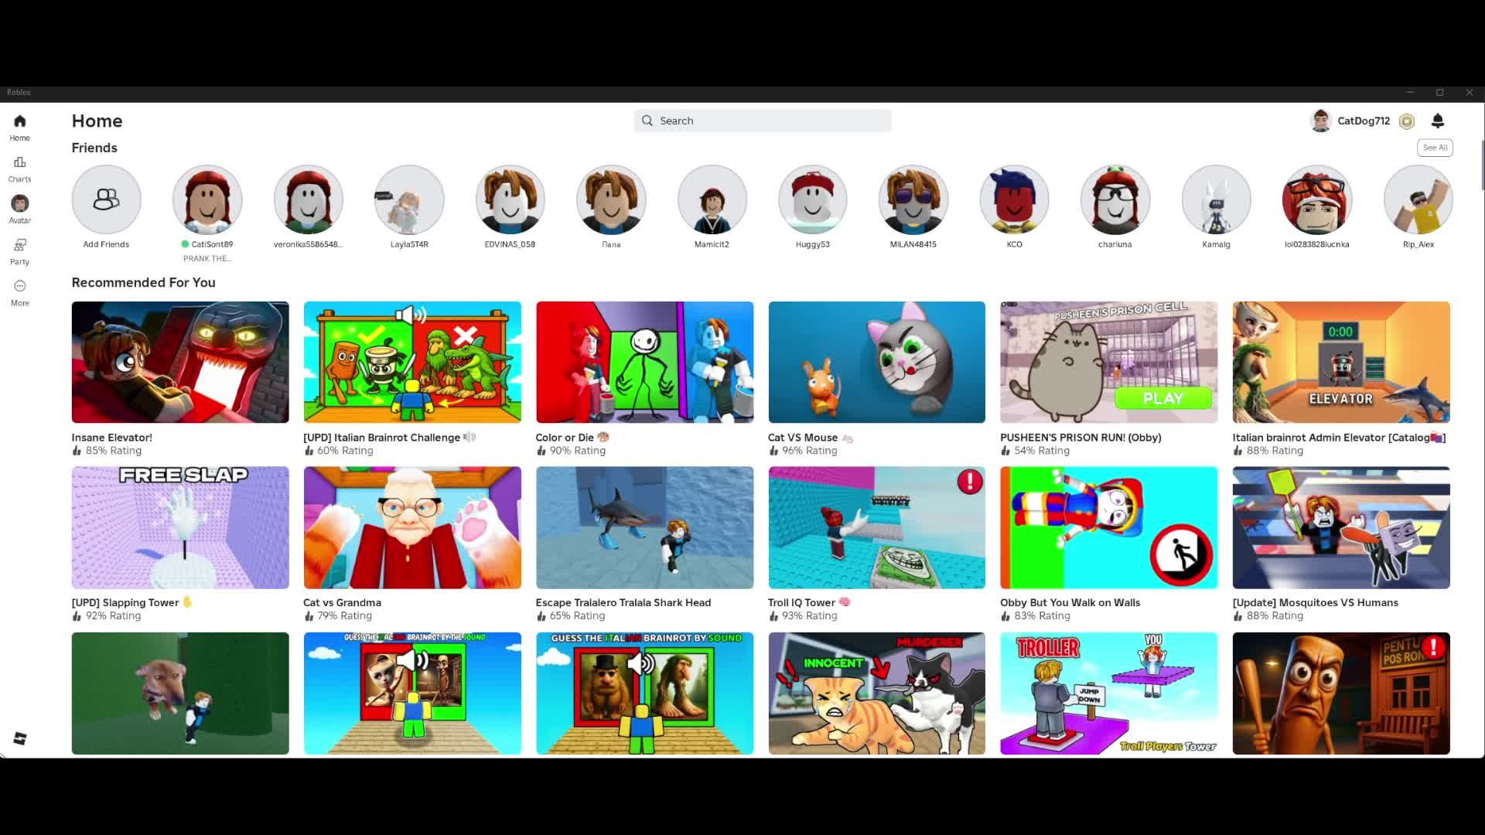1485x835 pixels.
Task: Click the Add Friends icon
Action: [107, 199]
